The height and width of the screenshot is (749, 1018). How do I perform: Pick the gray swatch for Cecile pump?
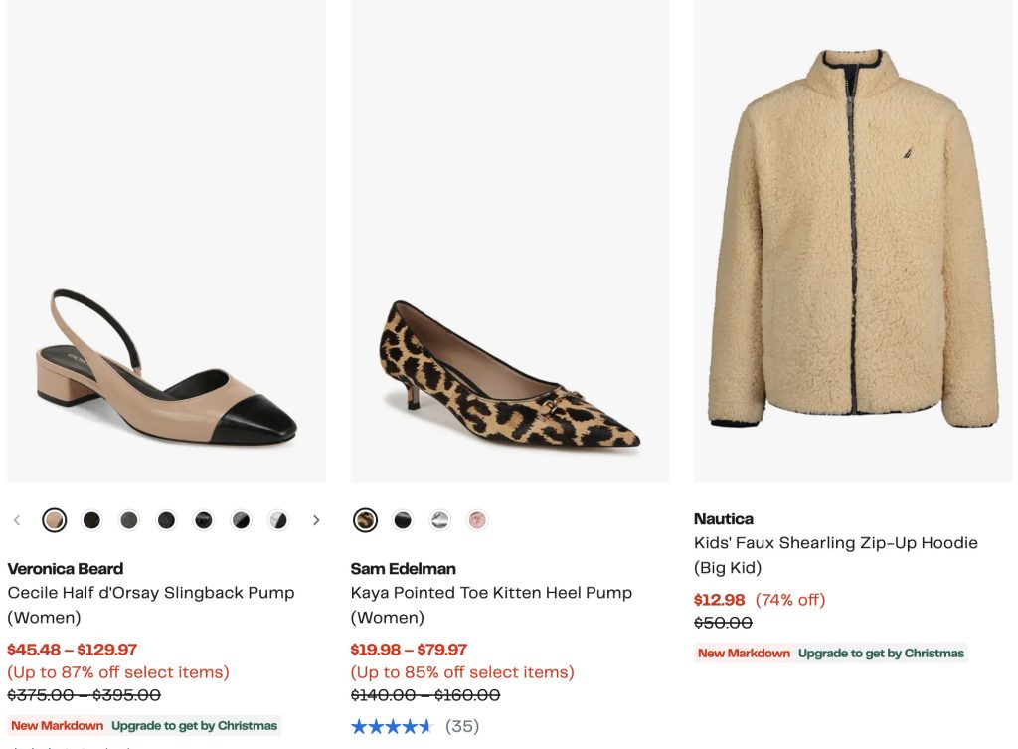pos(129,520)
